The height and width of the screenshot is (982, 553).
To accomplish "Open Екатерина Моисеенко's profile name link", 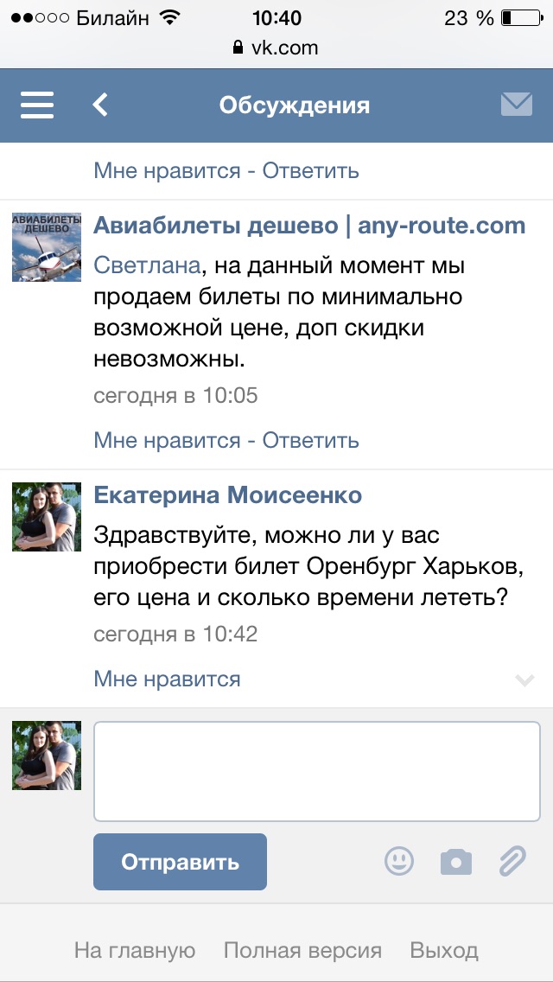I will [228, 496].
